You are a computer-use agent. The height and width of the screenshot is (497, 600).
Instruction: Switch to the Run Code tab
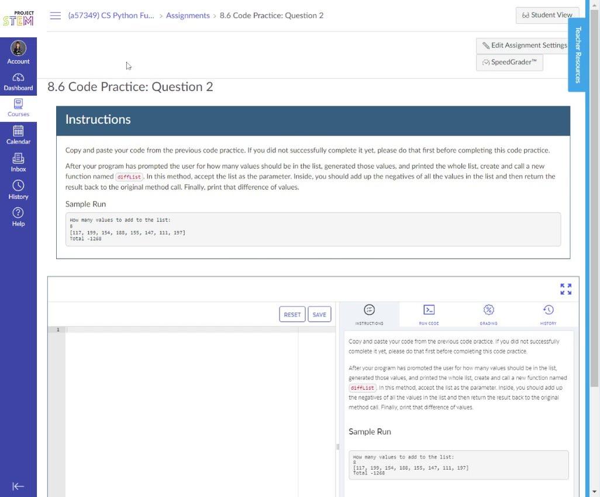[429, 314]
